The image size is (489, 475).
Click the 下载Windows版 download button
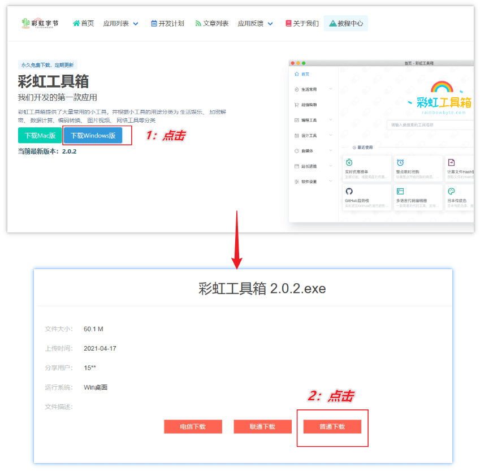[94, 135]
